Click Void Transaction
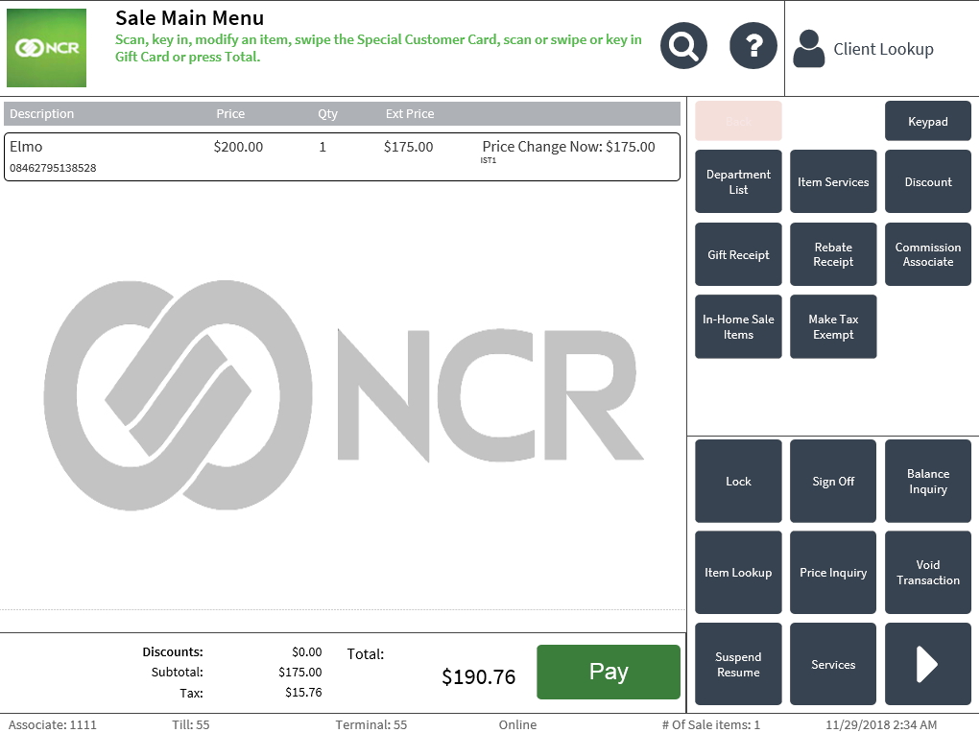980x733 pixels. [927, 573]
